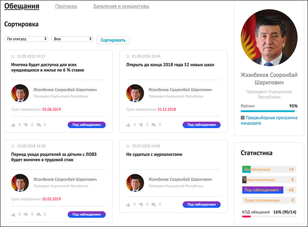Click hamburger icon beside Предвыборная программа
The width and height of the screenshot is (308, 227).
243,118
